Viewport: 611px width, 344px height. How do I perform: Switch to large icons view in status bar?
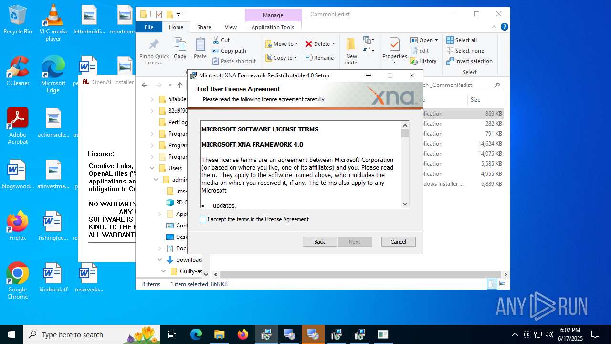point(502,284)
